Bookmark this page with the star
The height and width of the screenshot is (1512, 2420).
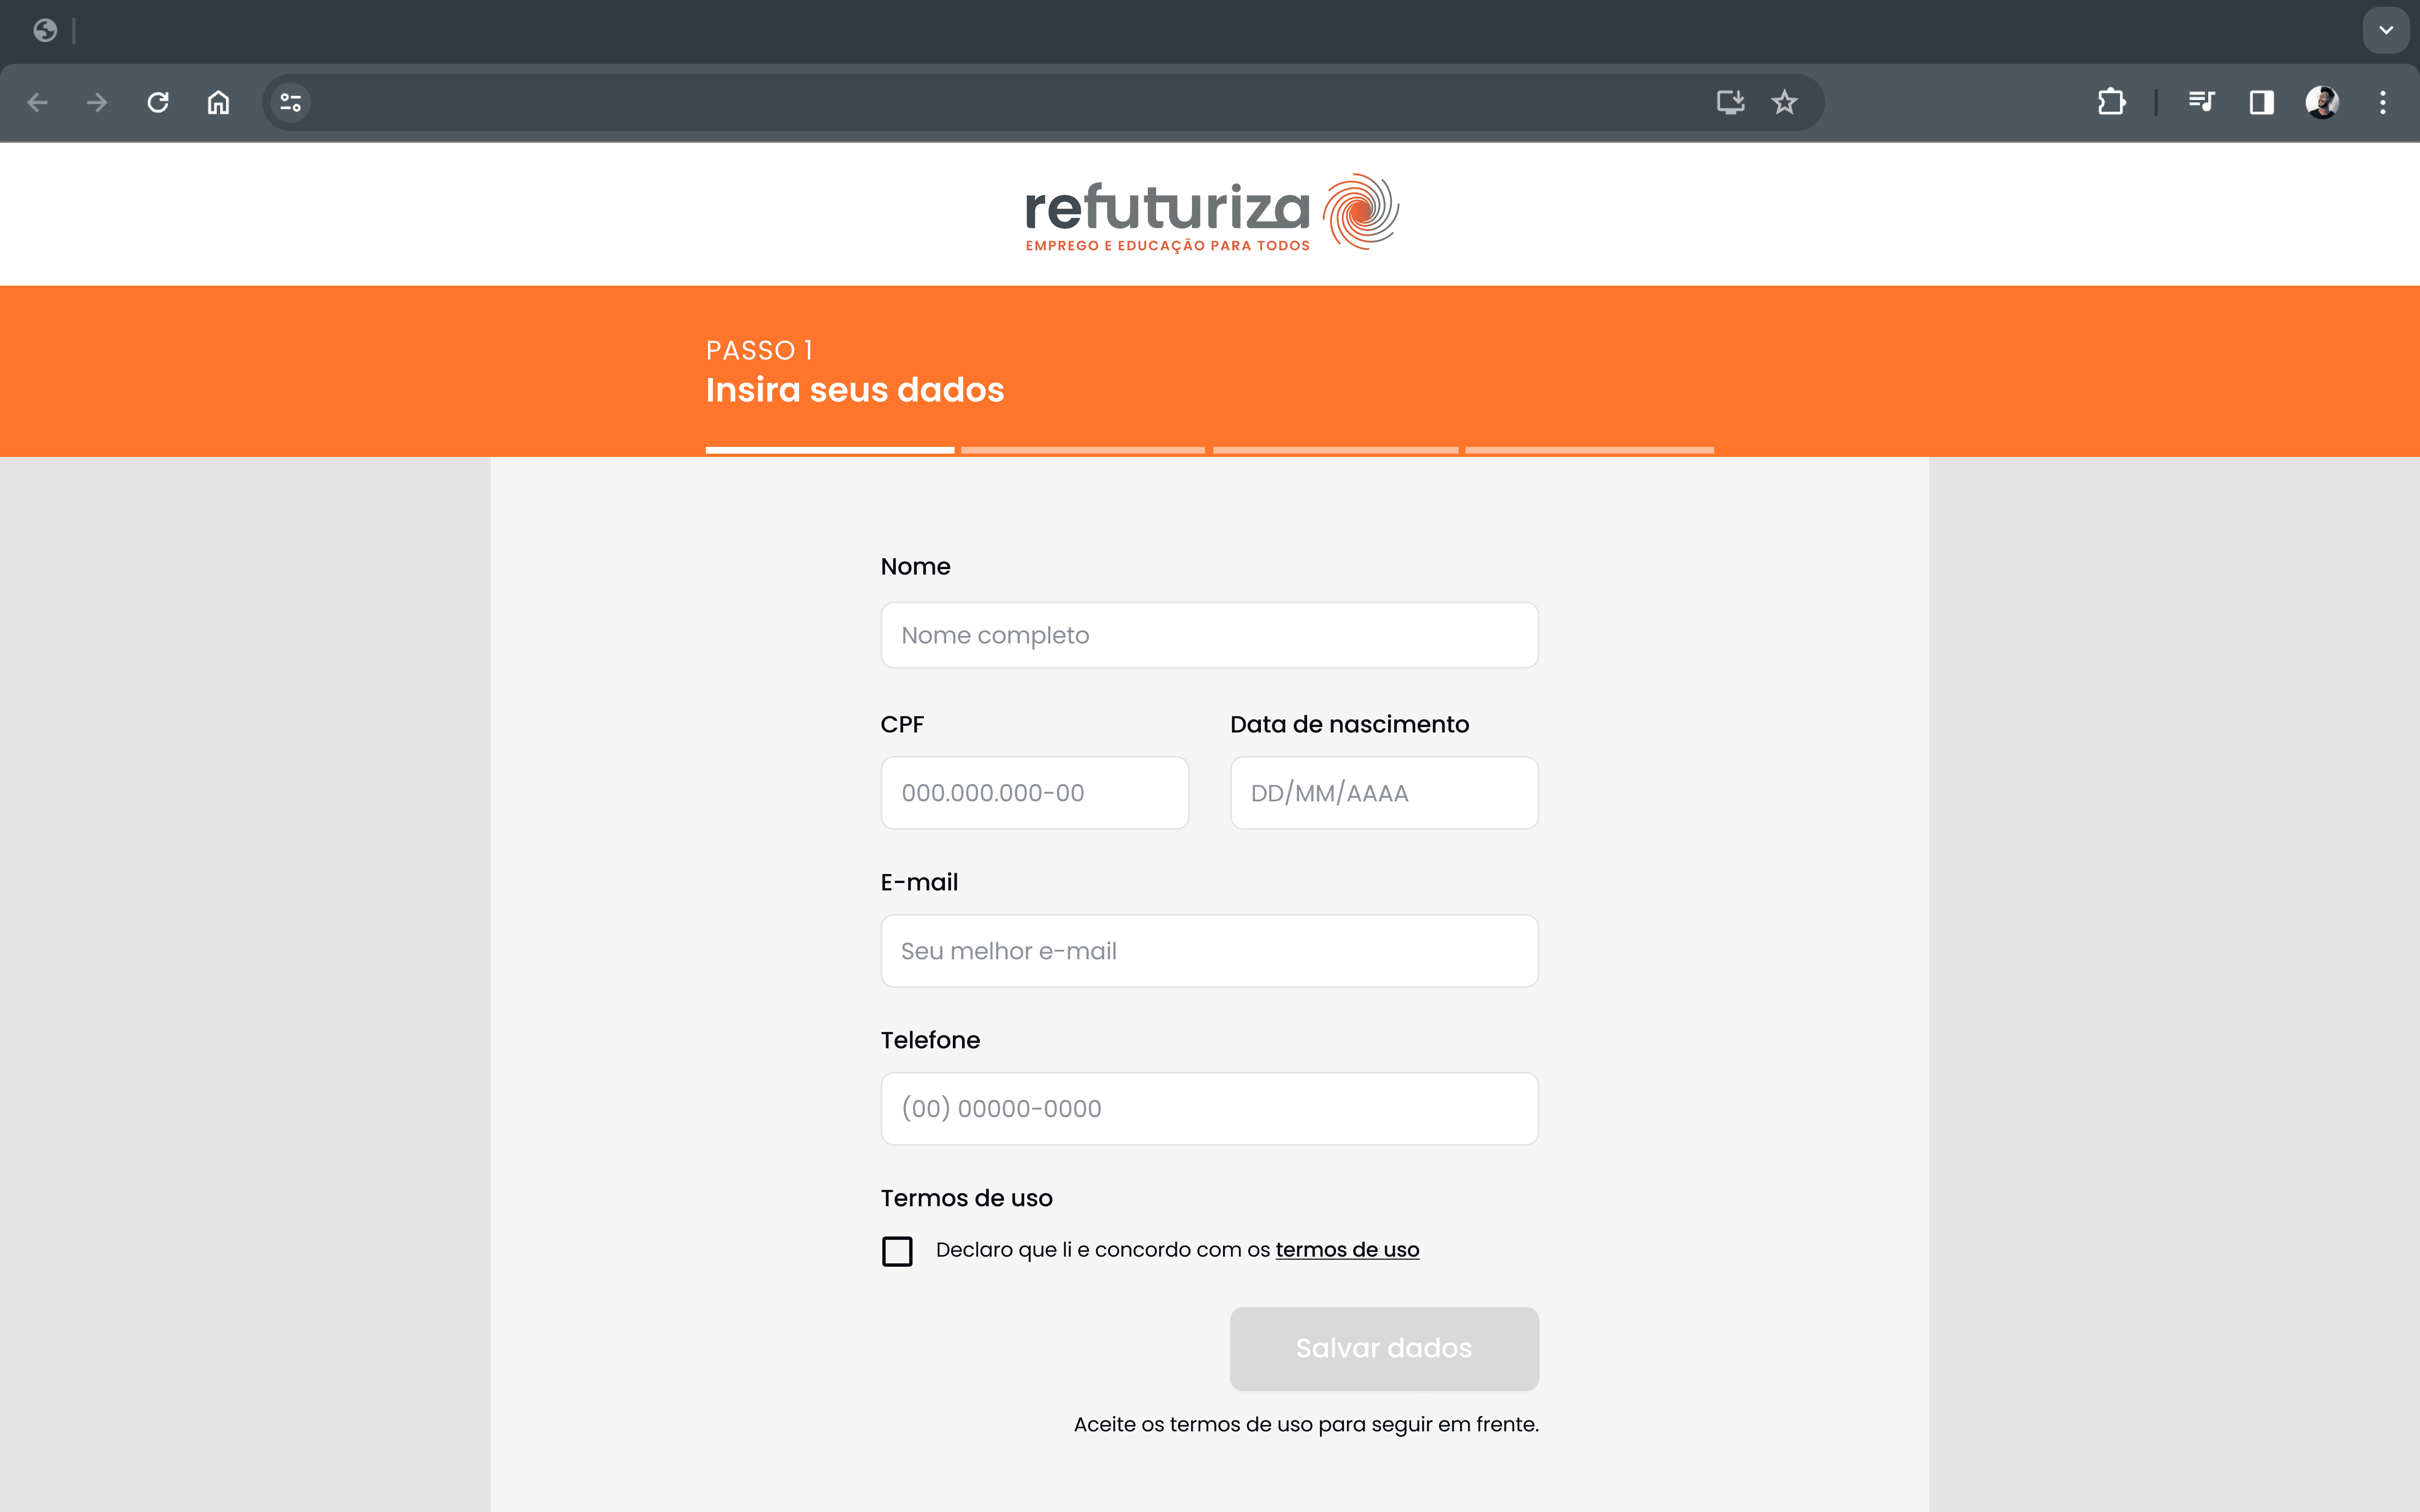click(1785, 102)
